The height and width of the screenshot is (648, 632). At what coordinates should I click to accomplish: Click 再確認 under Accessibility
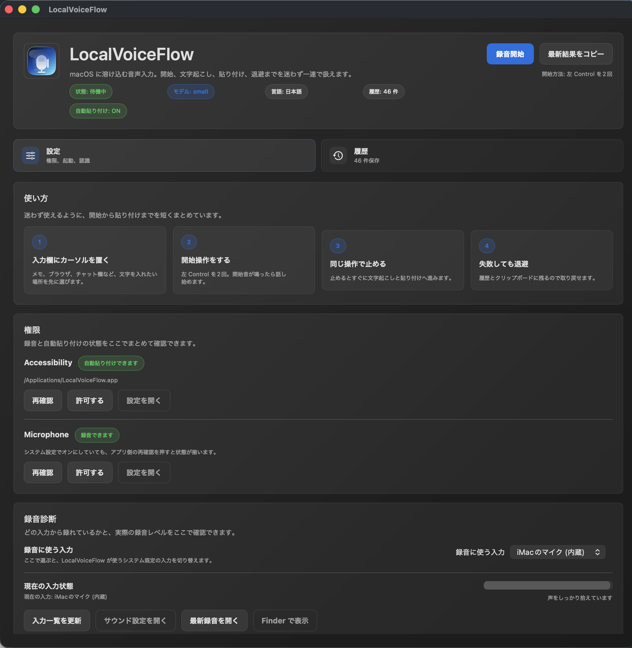(43, 400)
